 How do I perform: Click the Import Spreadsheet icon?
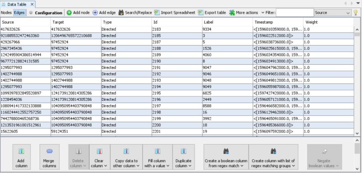tap(157, 13)
